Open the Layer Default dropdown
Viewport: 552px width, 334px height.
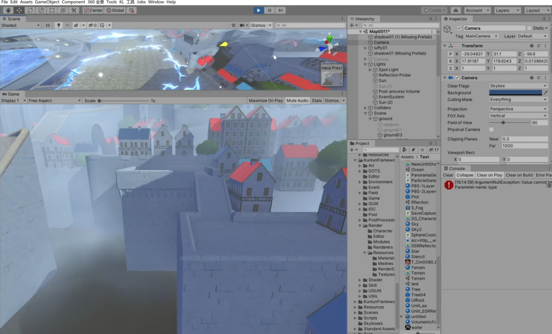(532, 36)
